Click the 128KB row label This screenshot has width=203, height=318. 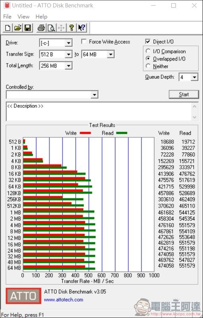[14, 193]
